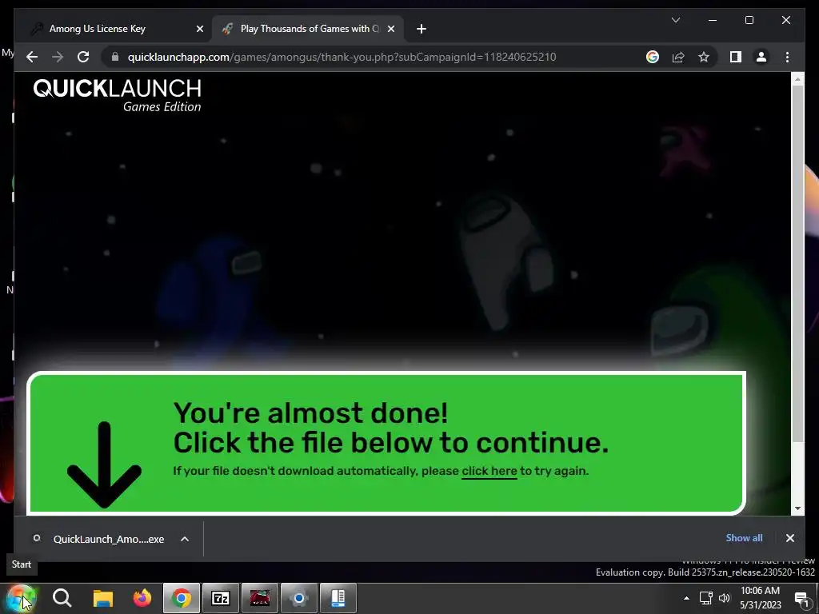
Task: Click the 'click here' retry link
Action: (489, 471)
